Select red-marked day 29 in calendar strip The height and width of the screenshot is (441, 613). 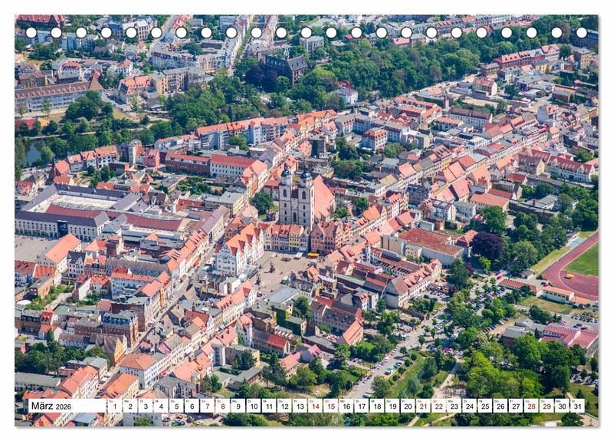point(547,406)
